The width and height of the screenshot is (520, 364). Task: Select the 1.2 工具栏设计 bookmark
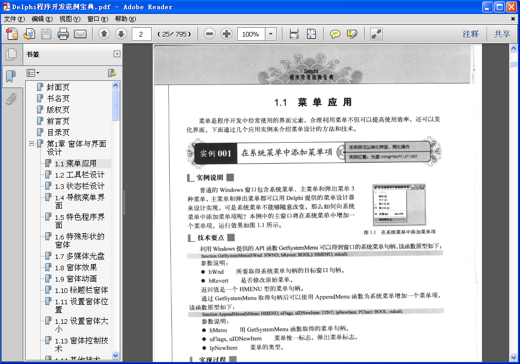click(80, 175)
